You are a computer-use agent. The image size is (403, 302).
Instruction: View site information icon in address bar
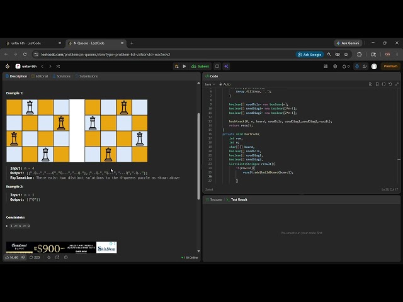tap(36, 55)
